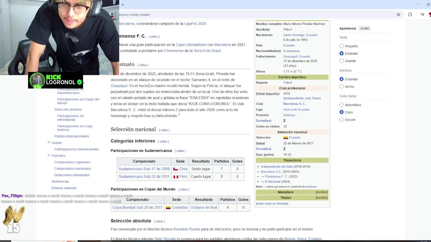Click the Perú flag icon
Screen dimensions: 431x242
175,177
